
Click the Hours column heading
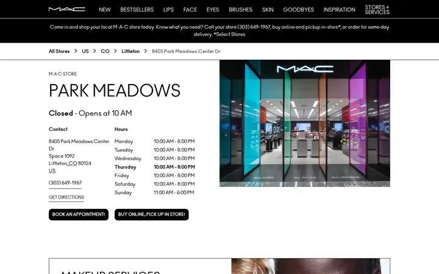121,129
